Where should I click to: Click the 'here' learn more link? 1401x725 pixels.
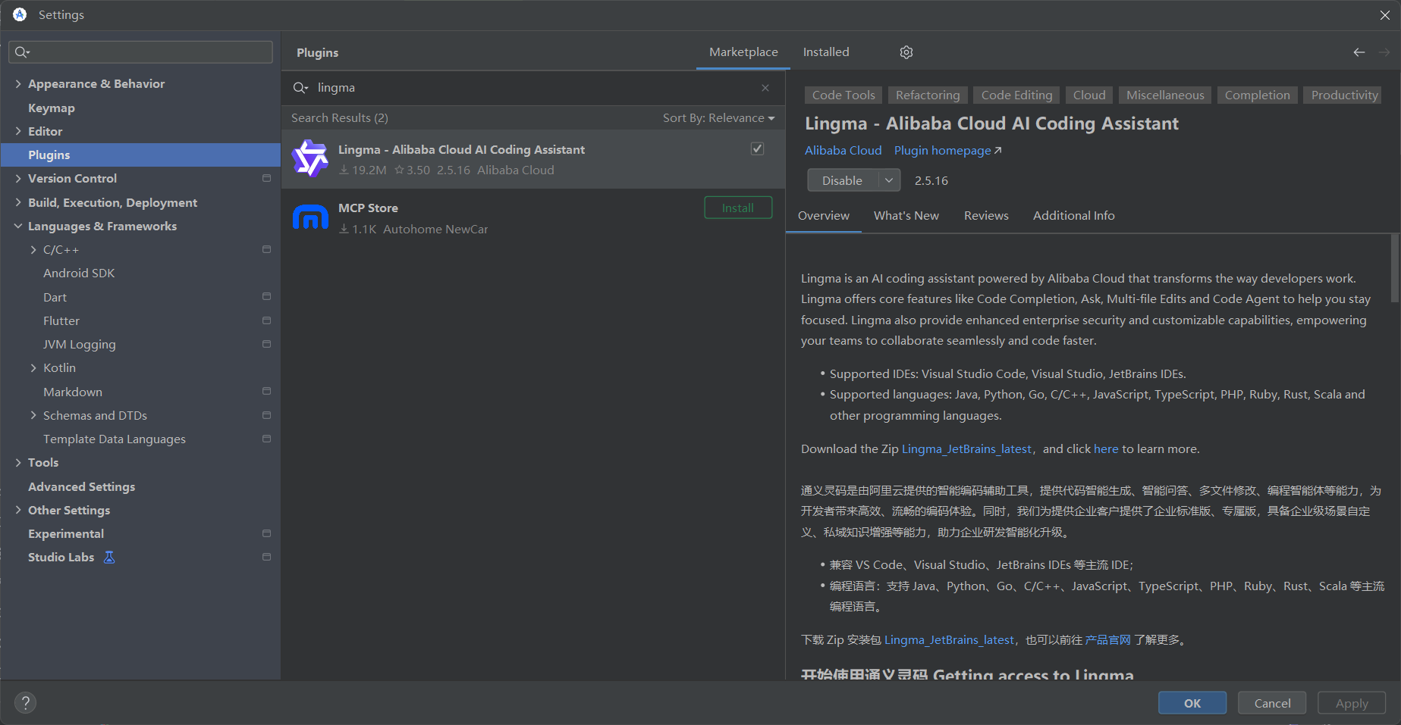(x=1106, y=449)
